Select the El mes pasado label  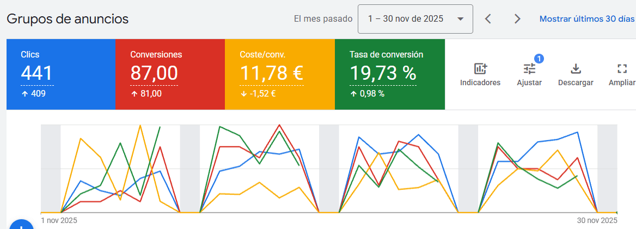[x=323, y=19]
